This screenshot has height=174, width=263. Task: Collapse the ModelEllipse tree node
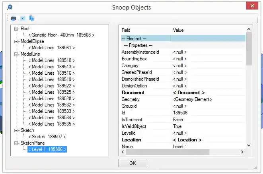tap(16, 41)
